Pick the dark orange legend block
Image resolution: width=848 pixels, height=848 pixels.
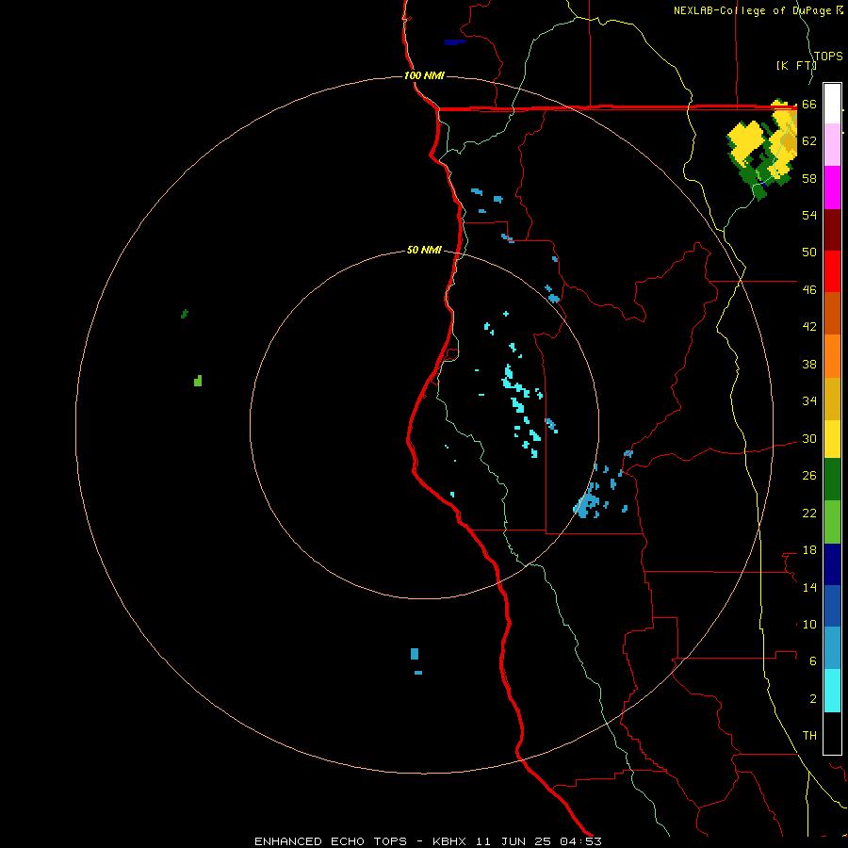832,314
